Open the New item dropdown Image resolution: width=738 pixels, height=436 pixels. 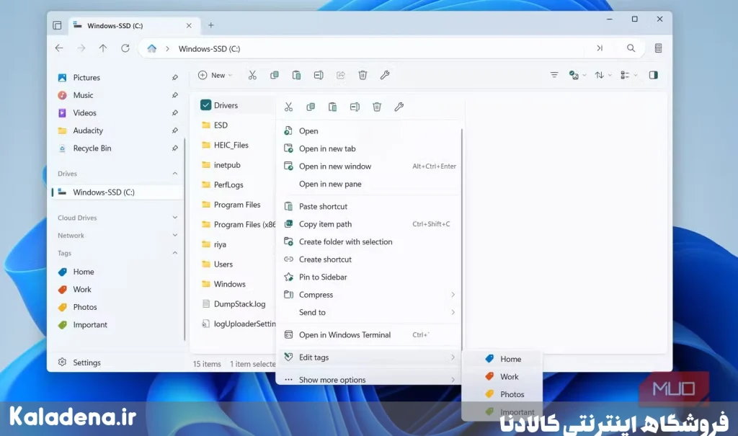pyautogui.click(x=215, y=76)
